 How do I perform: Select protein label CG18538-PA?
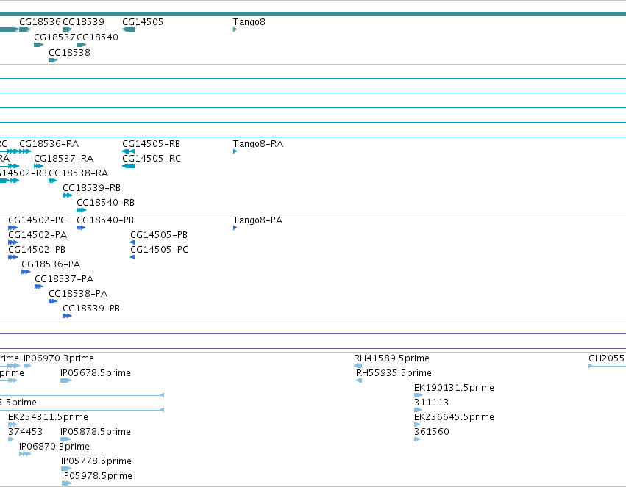coord(78,294)
